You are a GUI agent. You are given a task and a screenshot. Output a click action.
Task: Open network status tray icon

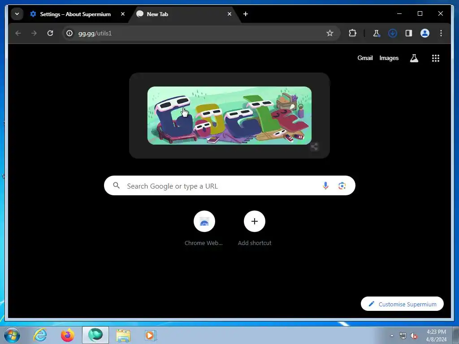tap(403, 335)
